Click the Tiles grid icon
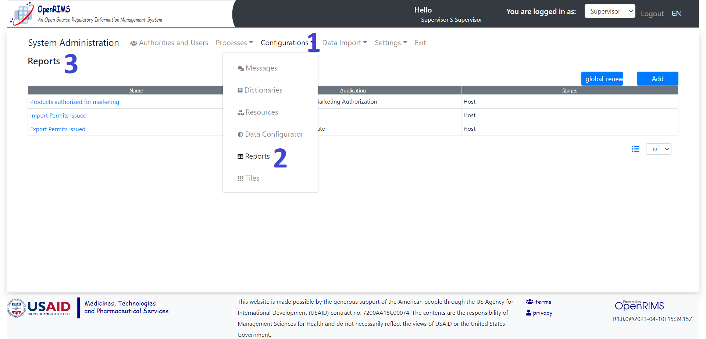The height and width of the screenshot is (339, 706). coord(240,178)
